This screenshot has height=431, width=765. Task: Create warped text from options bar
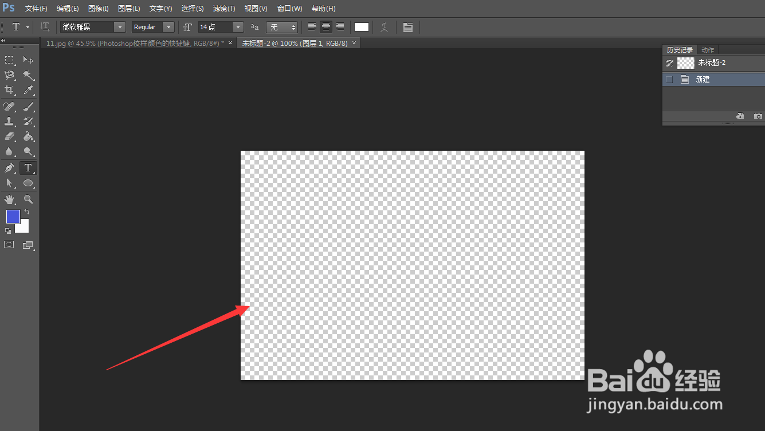tap(385, 27)
